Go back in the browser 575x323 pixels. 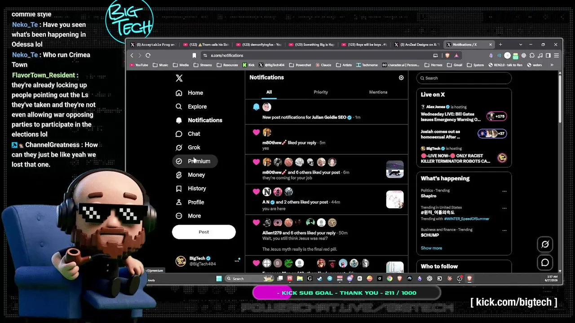[132, 55]
